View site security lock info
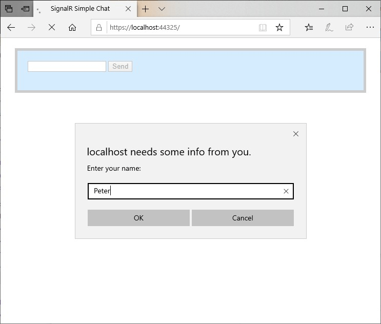The width and height of the screenshot is (381, 324). pos(99,28)
